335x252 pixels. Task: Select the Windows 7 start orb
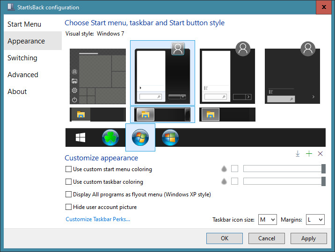coord(140,137)
